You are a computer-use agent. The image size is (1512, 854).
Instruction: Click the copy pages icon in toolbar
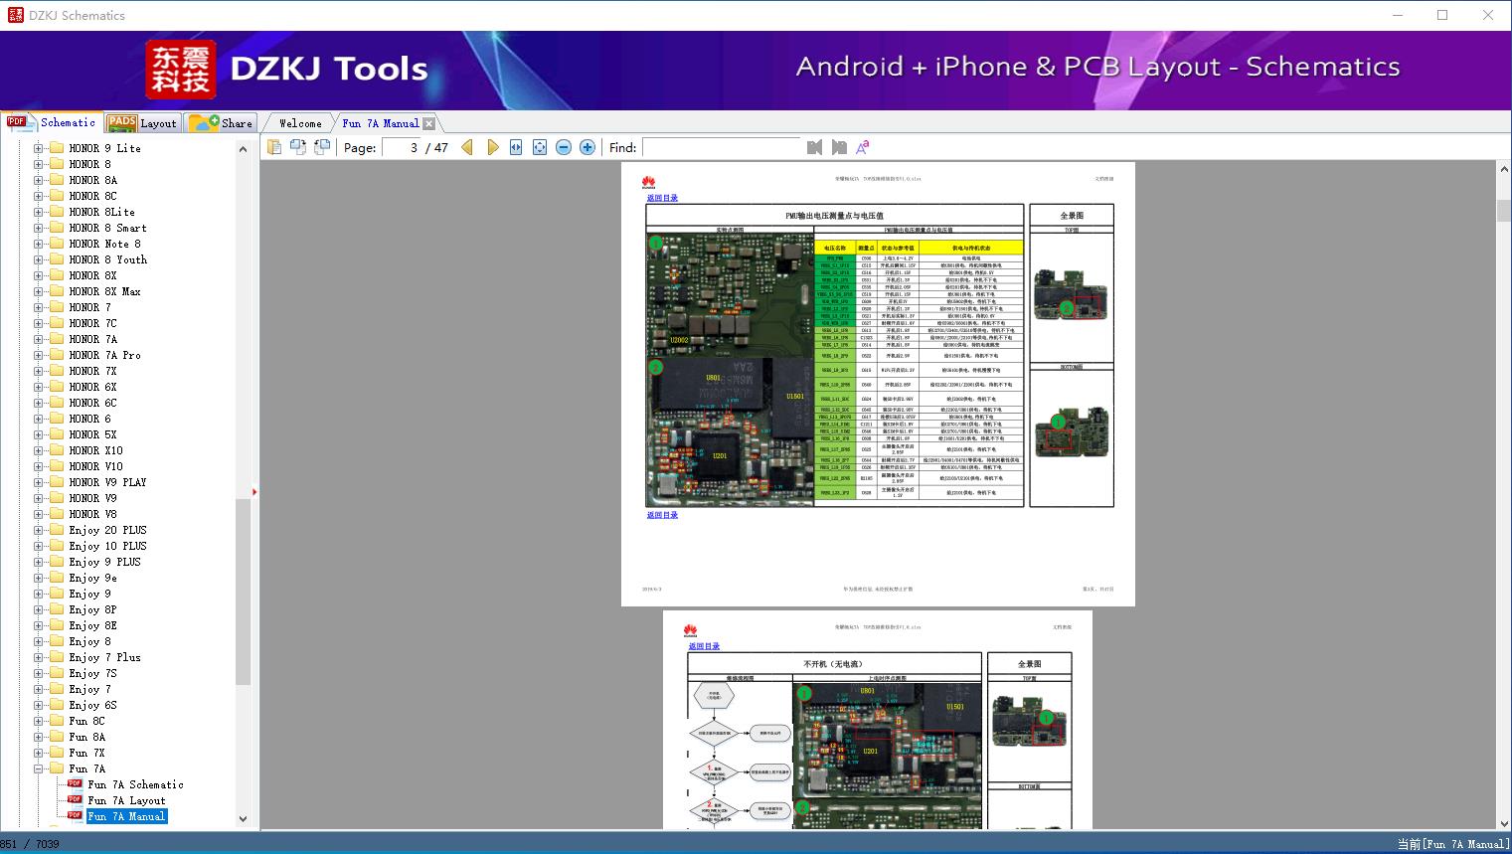[274, 147]
